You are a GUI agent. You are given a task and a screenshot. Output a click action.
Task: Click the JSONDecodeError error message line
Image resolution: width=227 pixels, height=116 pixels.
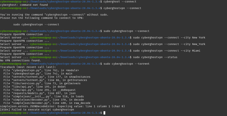pos(63,106)
